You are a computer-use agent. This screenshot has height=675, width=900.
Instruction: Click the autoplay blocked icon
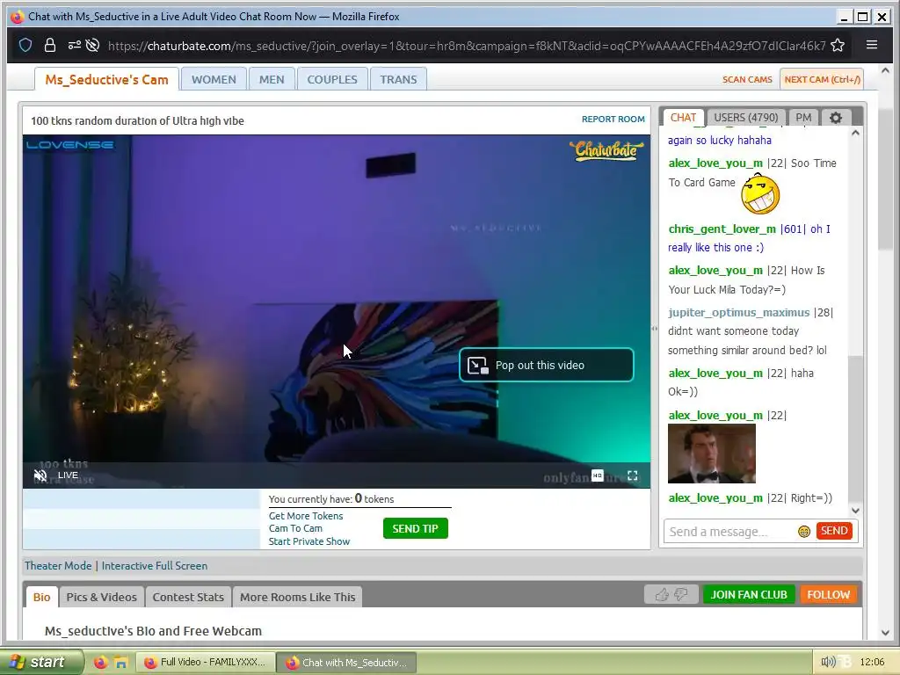click(92, 45)
